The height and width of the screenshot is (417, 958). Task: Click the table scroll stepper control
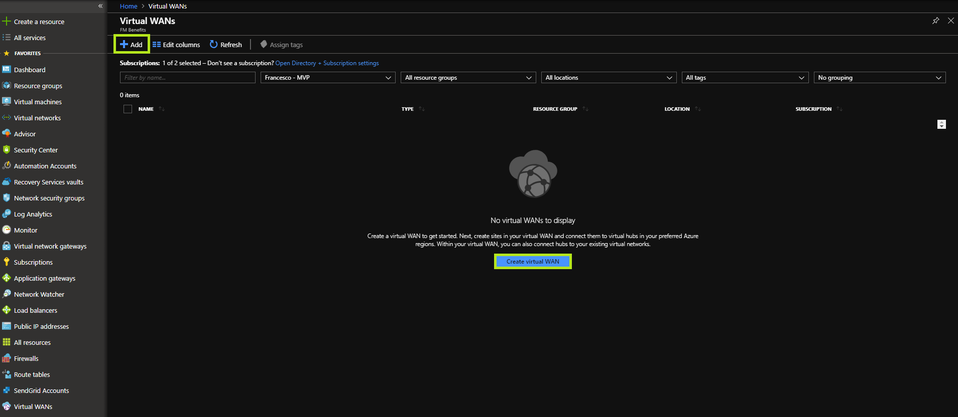pos(941,124)
